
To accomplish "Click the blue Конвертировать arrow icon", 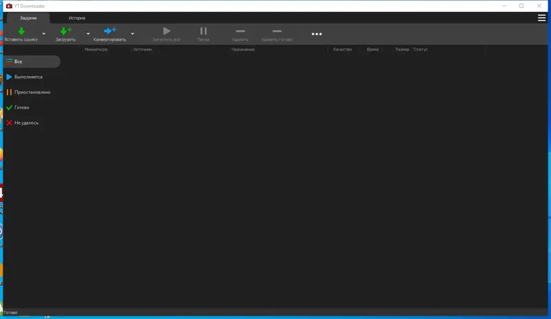I will [x=110, y=31].
